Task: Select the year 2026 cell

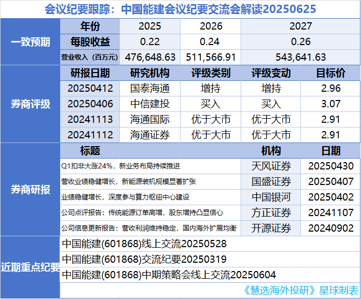Action: tap(211, 26)
